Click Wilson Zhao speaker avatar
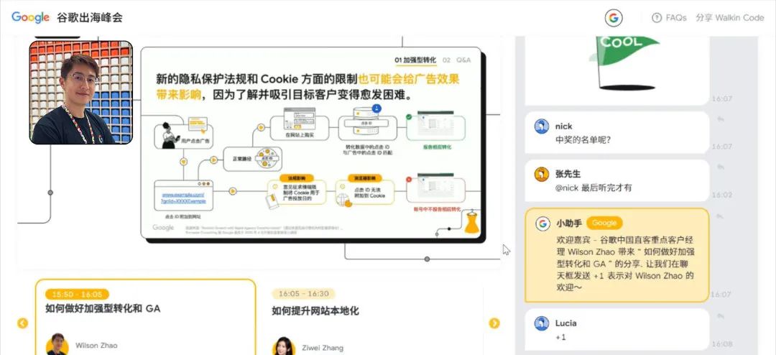This screenshot has width=776, height=355. click(x=57, y=344)
